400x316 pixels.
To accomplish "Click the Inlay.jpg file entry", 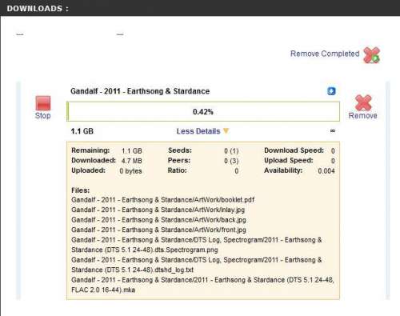I will click(x=158, y=210).
